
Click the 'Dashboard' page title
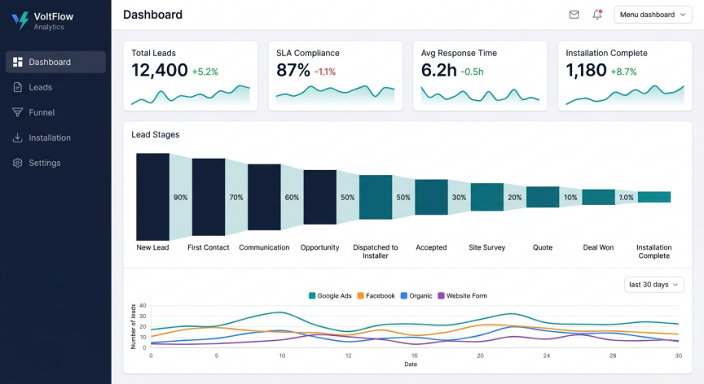click(x=152, y=15)
